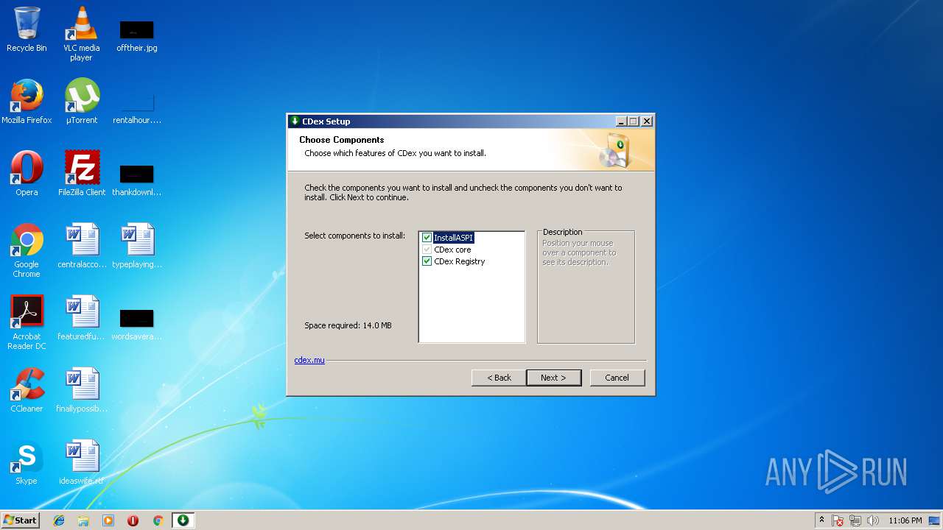Select the centralacco Word document
Screen dimensions: 943x530
[x=82, y=246]
